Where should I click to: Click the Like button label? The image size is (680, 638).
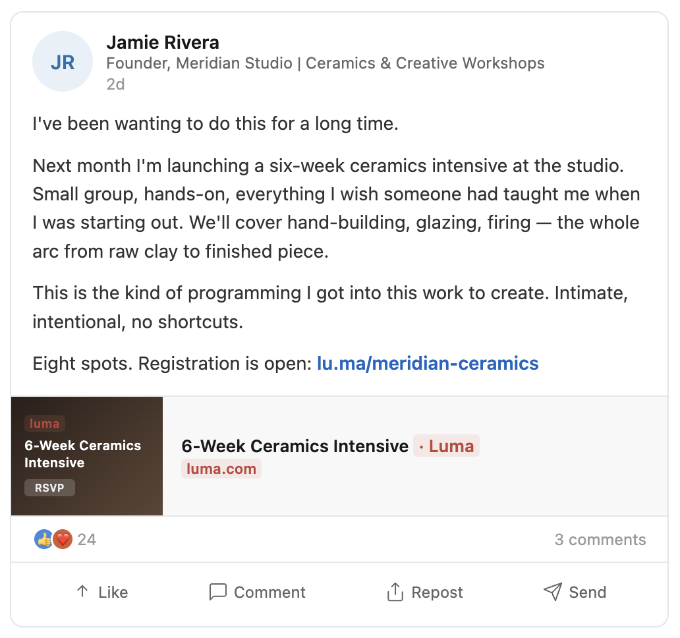(x=113, y=593)
